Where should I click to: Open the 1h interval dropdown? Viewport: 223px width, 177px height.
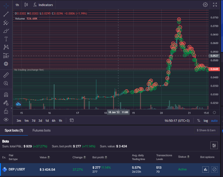pyautogui.click(x=17, y=5)
